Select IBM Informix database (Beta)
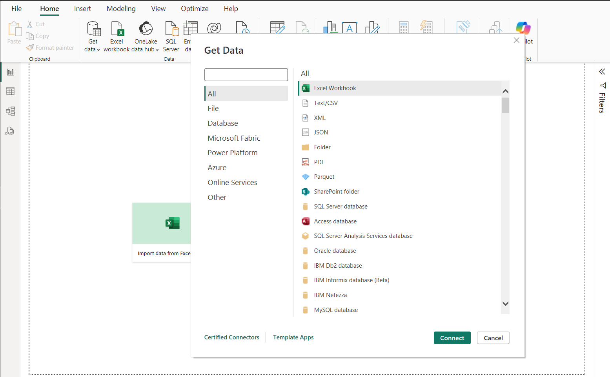 (400, 280)
